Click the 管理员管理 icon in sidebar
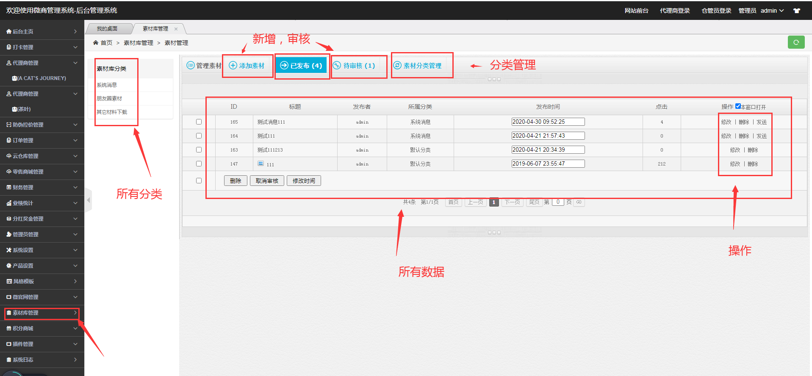This screenshot has width=812, height=376. (x=9, y=234)
